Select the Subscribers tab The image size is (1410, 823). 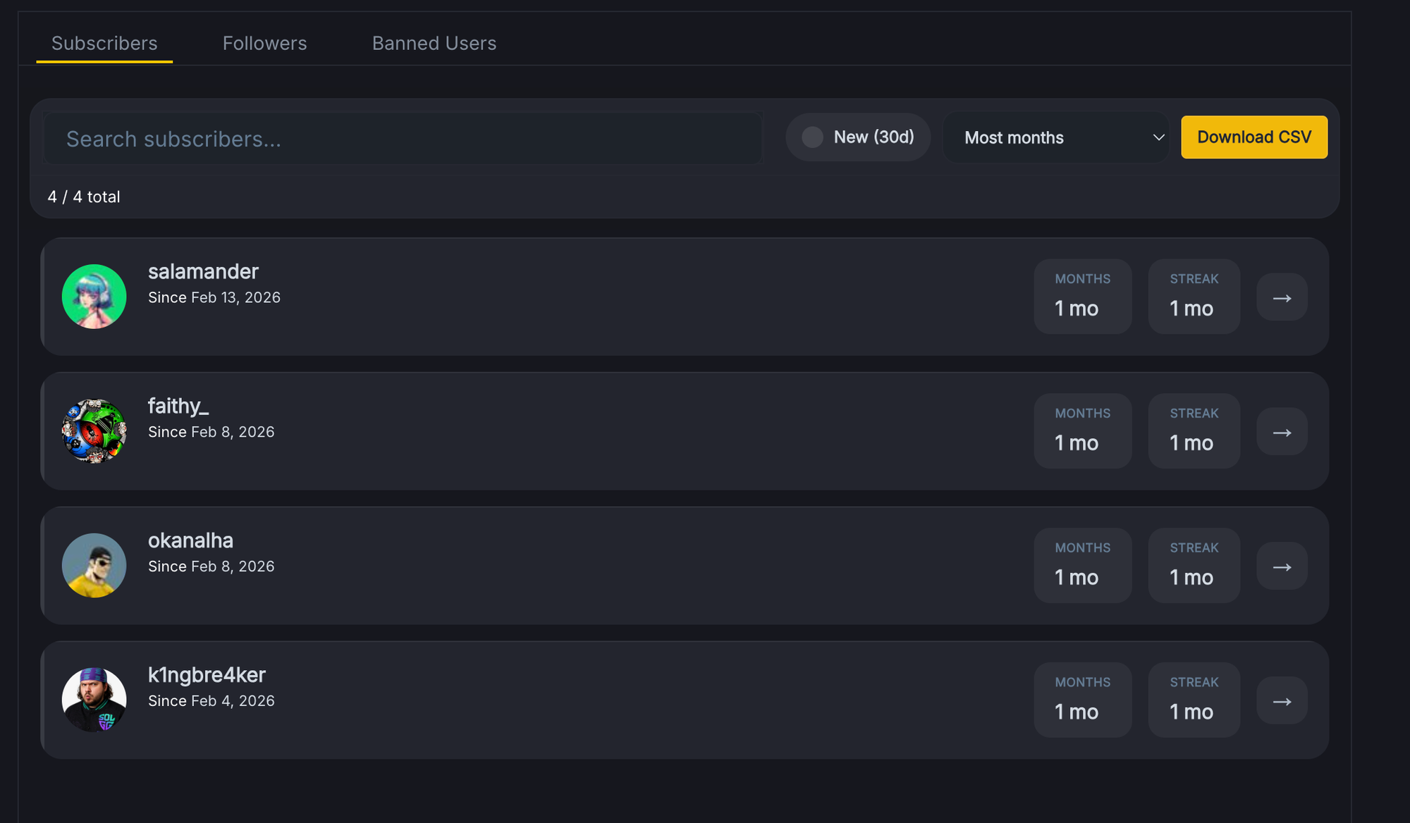coord(104,44)
